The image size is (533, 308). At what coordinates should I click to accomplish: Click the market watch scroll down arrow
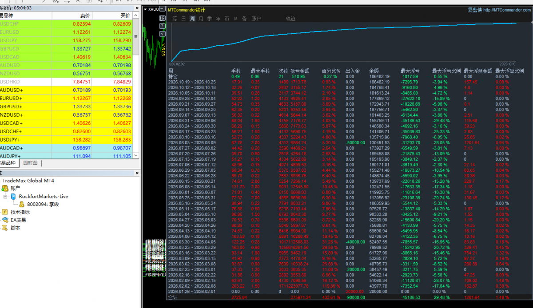[x=136, y=156]
